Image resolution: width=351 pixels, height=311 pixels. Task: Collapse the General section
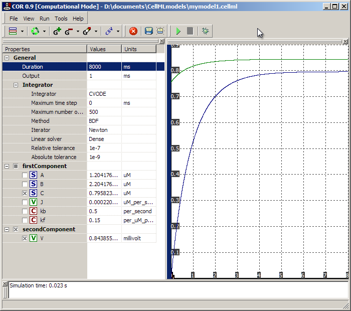point(7,58)
